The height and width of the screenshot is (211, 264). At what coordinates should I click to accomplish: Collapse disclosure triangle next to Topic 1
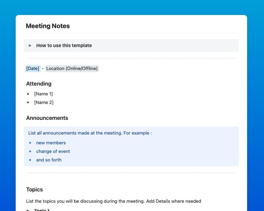pos(28,209)
